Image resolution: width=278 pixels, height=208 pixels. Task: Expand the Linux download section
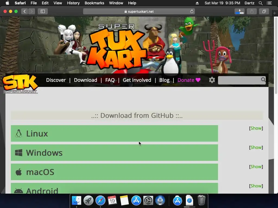[x=114, y=133]
